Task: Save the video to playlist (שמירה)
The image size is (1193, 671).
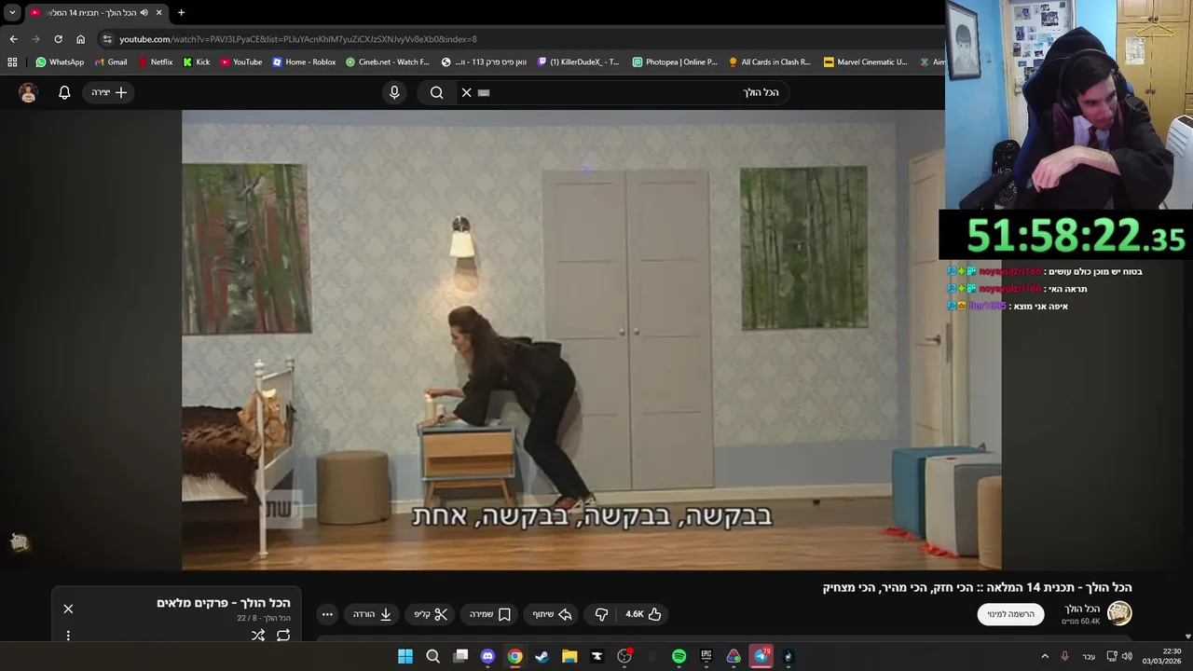Action: 490,614
